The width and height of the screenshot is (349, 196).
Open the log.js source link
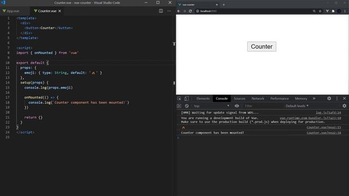point(328,113)
